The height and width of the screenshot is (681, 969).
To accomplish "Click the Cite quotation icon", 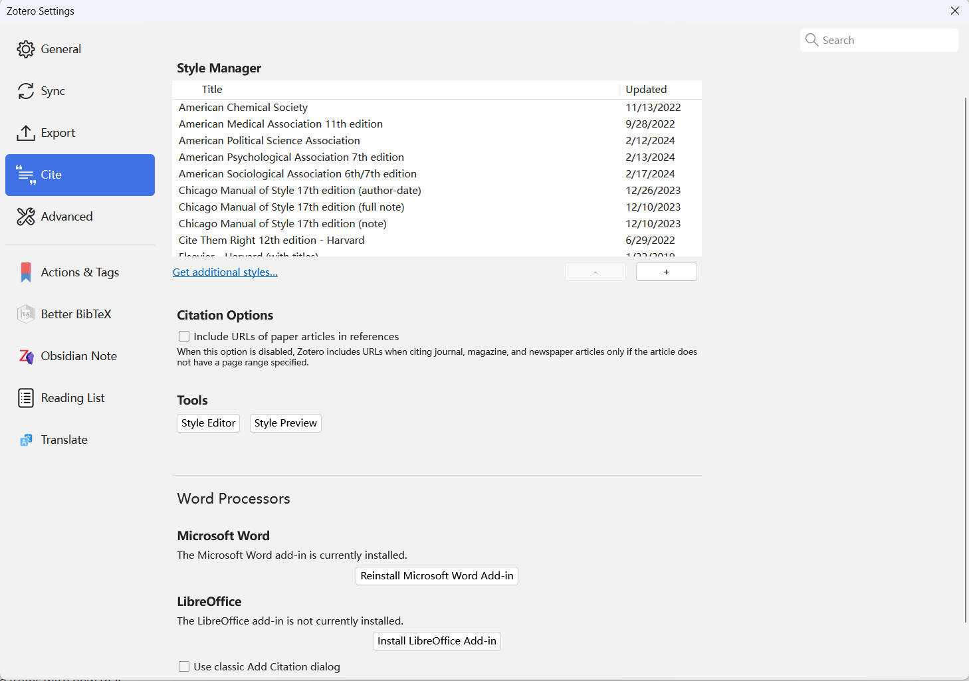I will [26, 175].
